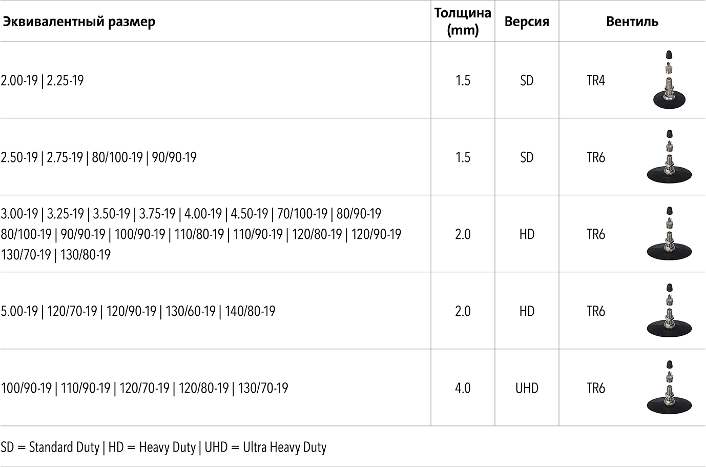The image size is (706, 467).
Task: Click the "Толщина (mm)" column header
Action: (463, 22)
